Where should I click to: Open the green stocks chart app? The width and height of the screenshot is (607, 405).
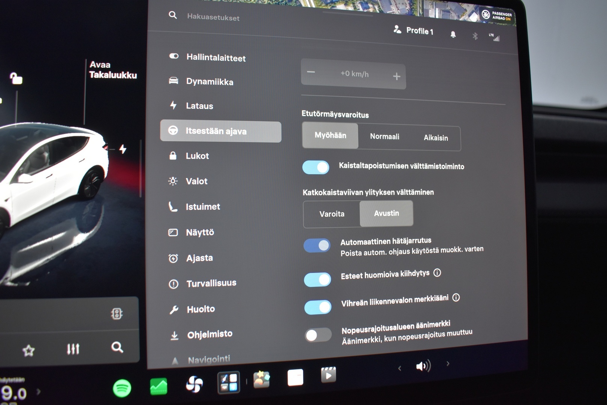pos(158,386)
